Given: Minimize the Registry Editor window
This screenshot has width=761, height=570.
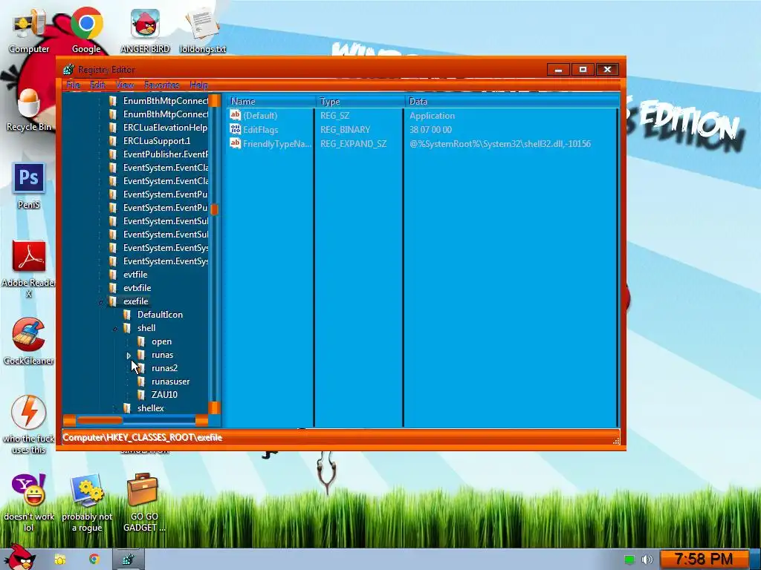Looking at the screenshot, I should tap(559, 69).
